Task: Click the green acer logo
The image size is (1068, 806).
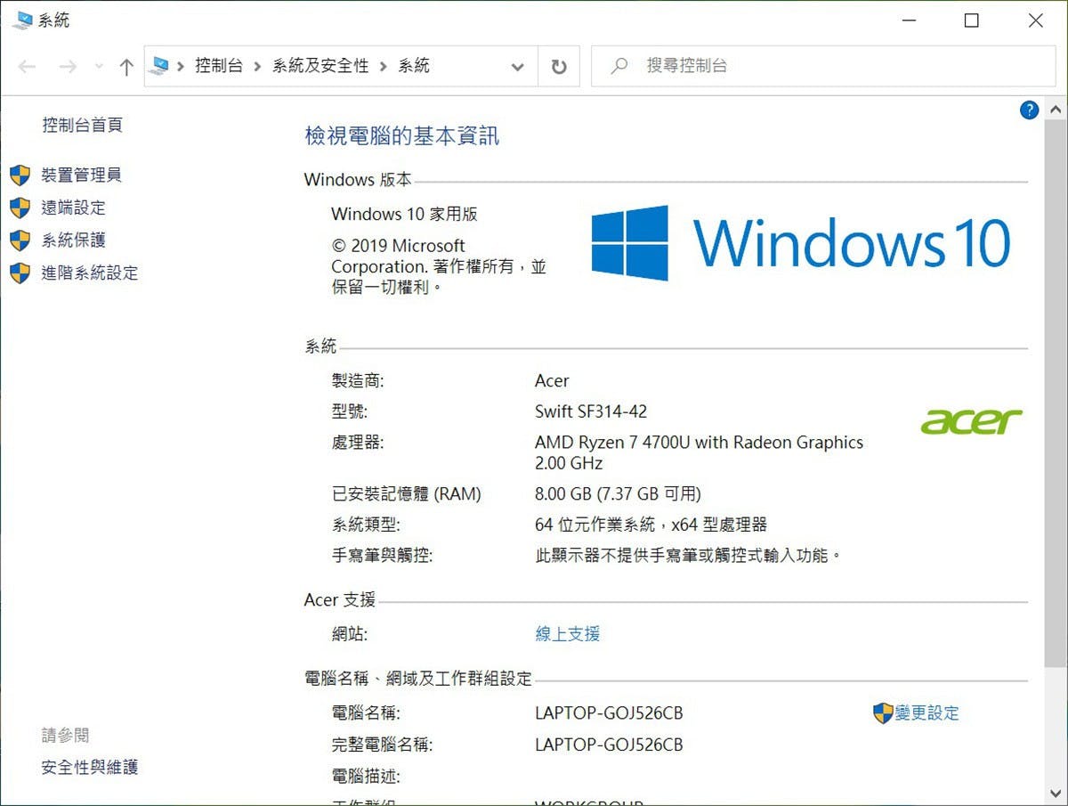Action: [971, 421]
